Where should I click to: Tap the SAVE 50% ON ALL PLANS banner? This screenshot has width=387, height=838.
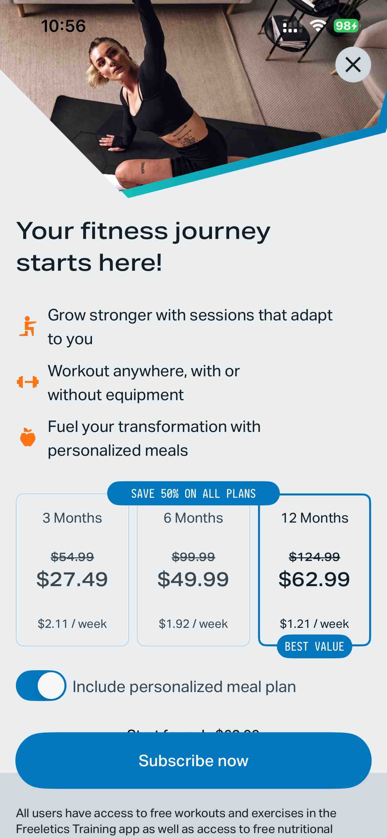coord(193,494)
